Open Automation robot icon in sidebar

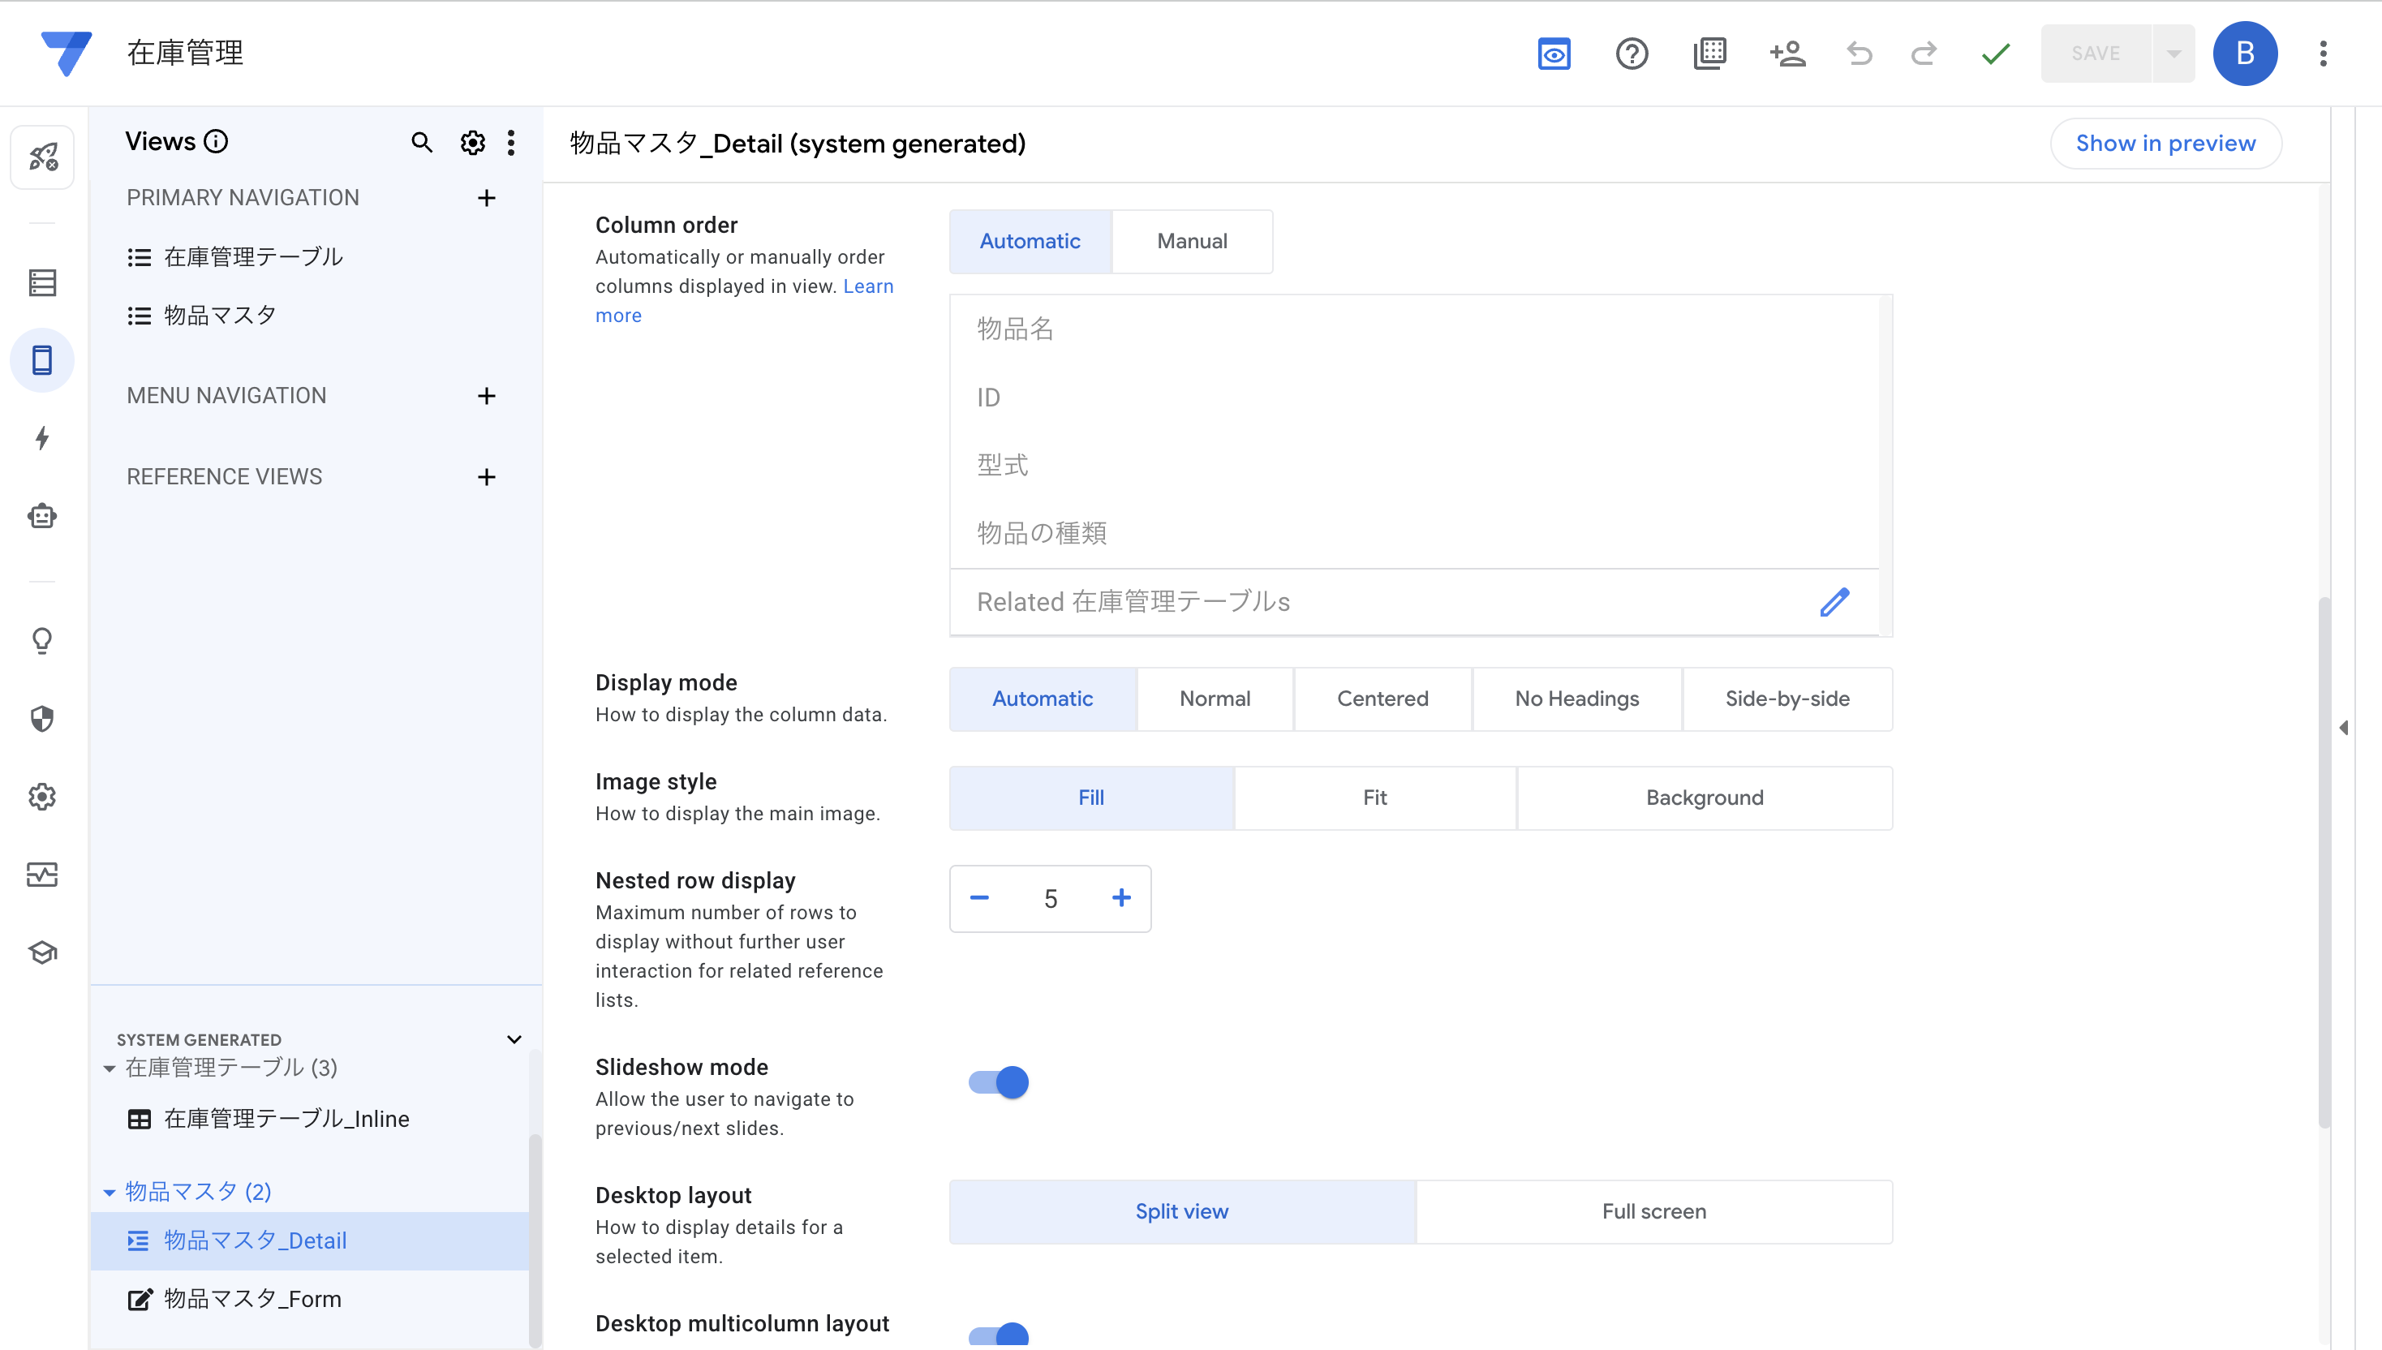click(41, 517)
